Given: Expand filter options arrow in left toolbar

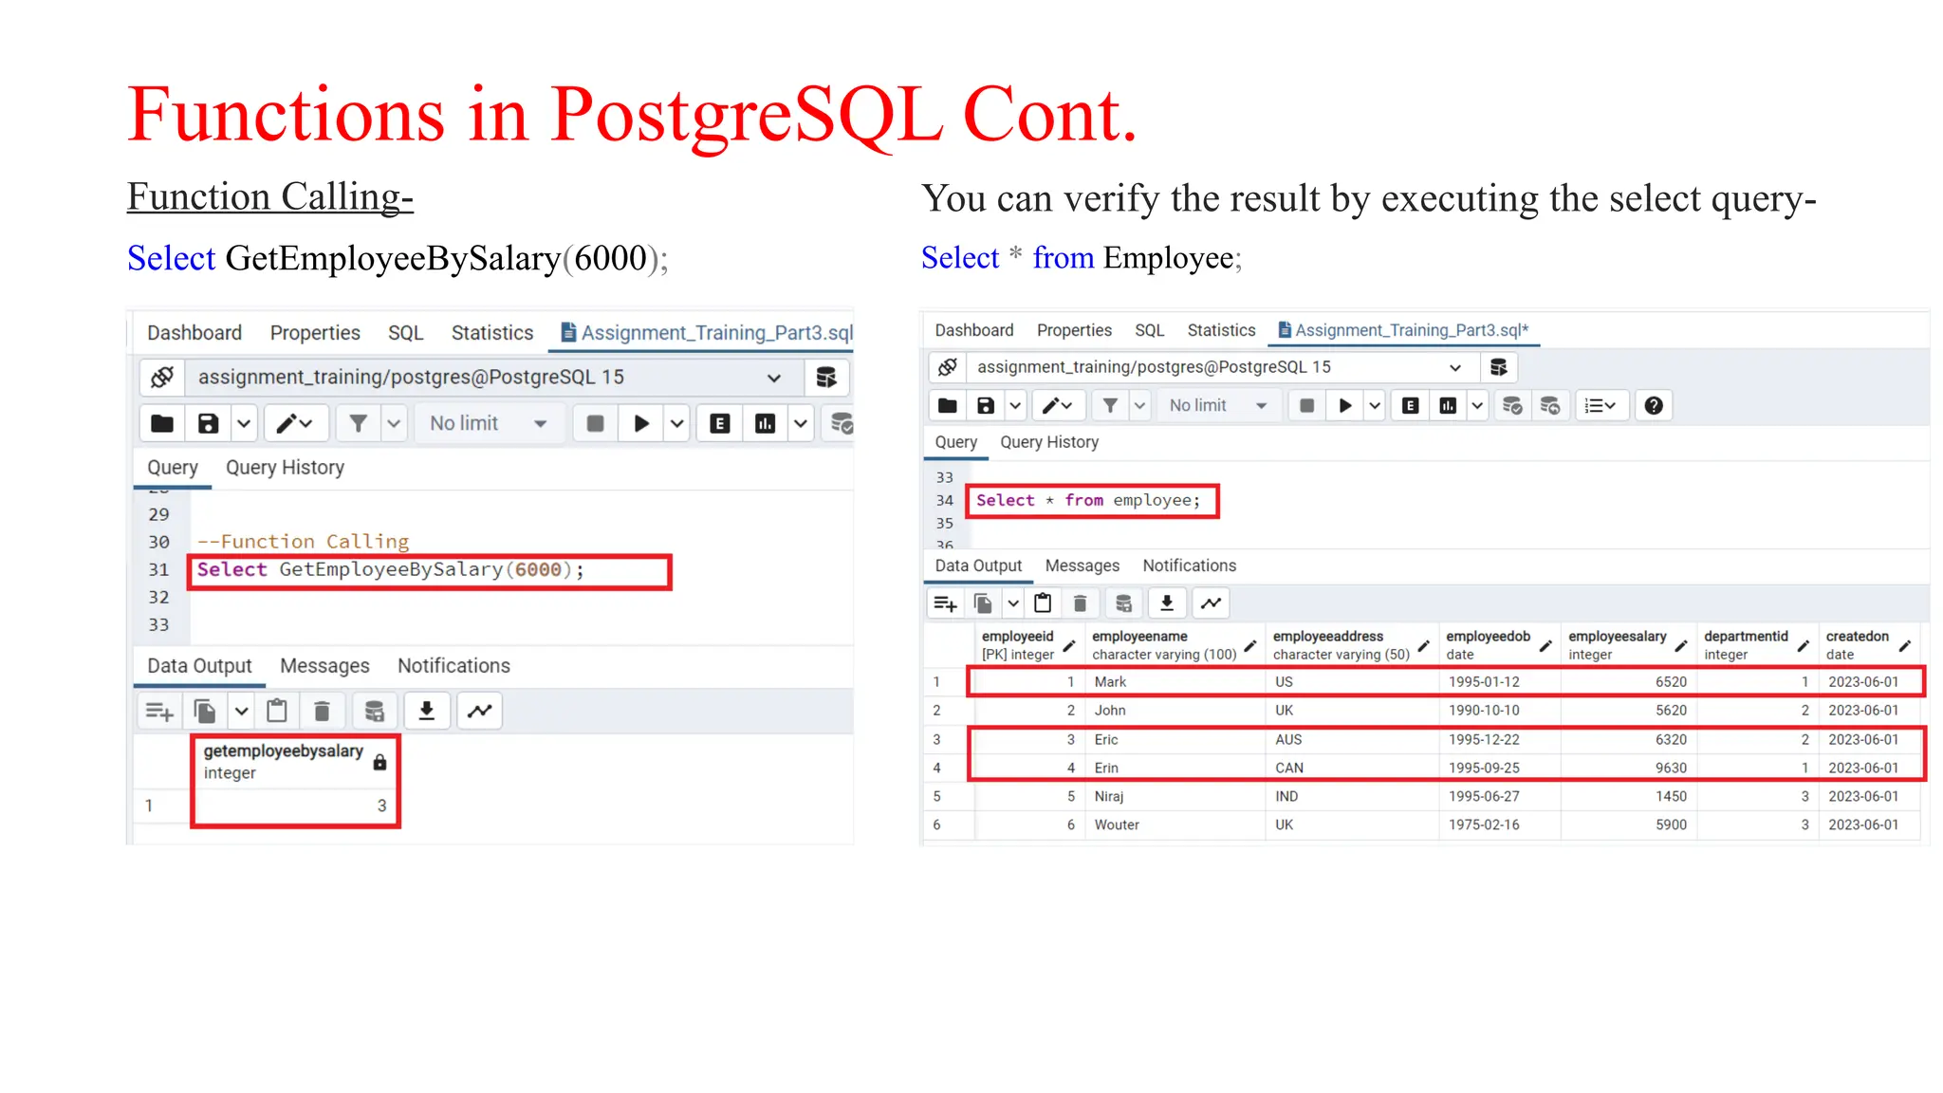Looking at the screenshot, I should (x=394, y=423).
